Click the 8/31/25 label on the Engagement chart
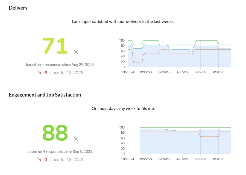Viewport: 246px width, 175px height. pyautogui.click(x=219, y=159)
